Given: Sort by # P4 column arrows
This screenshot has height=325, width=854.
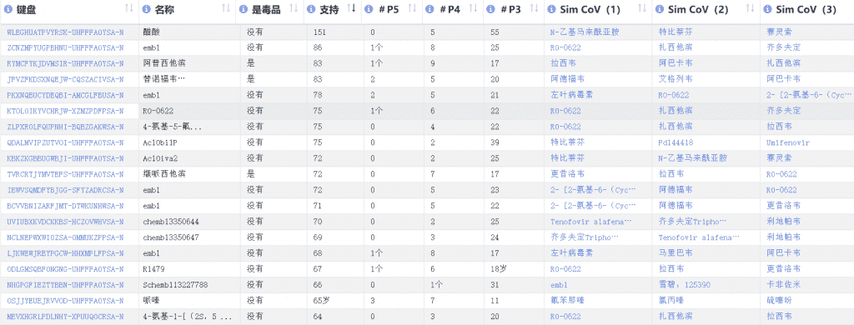Looking at the screenshot, I should point(474,8).
